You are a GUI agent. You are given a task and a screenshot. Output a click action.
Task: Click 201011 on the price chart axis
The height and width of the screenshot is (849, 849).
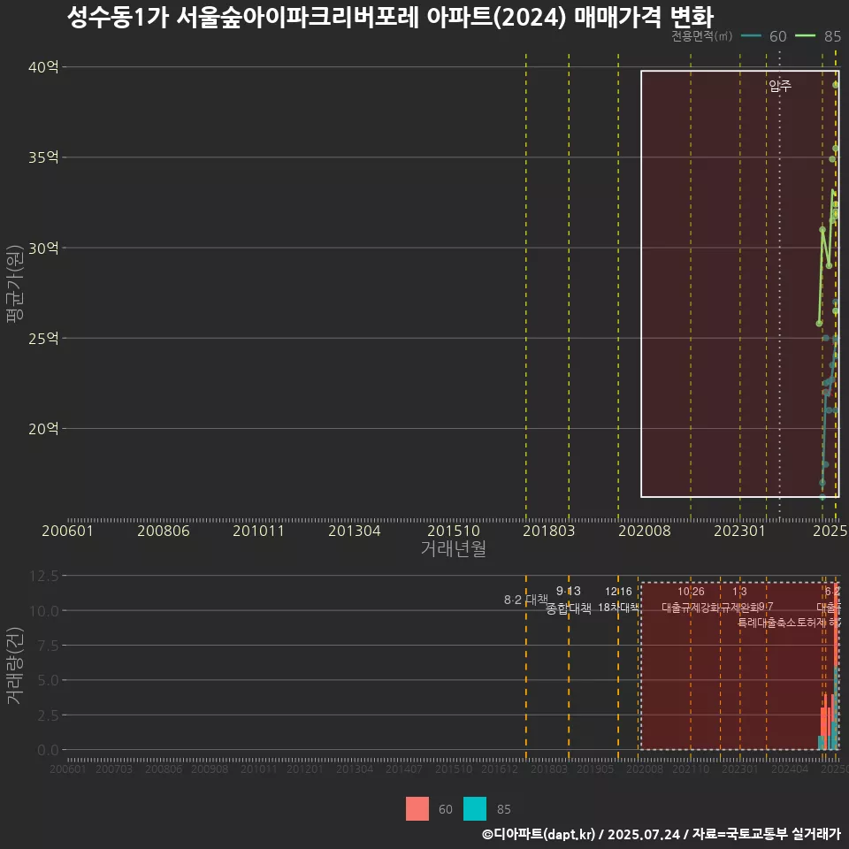point(258,531)
